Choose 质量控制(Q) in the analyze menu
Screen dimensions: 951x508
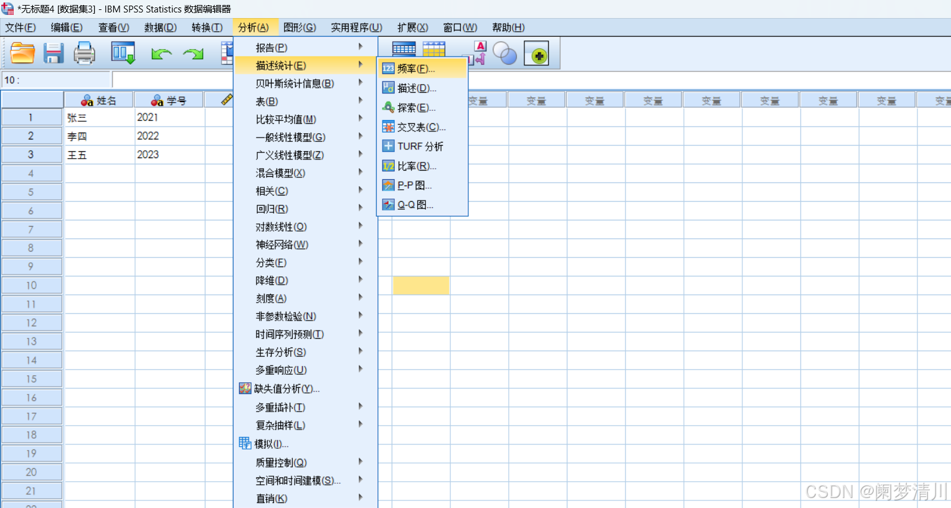point(305,463)
